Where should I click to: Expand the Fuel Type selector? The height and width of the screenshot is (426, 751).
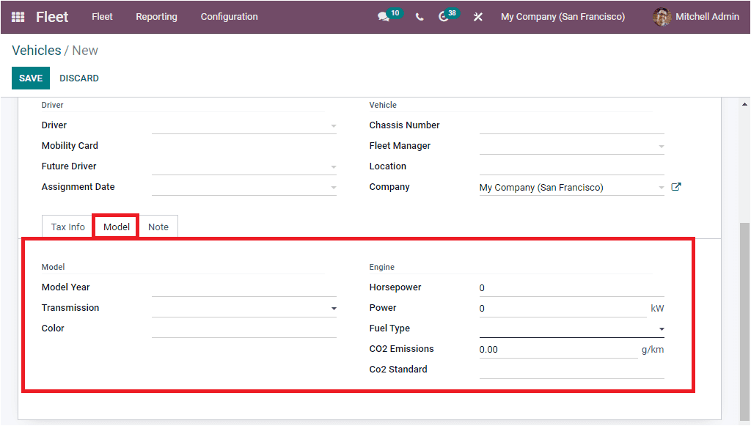coord(660,328)
